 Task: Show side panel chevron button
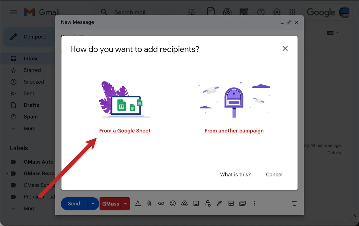click(355, 215)
